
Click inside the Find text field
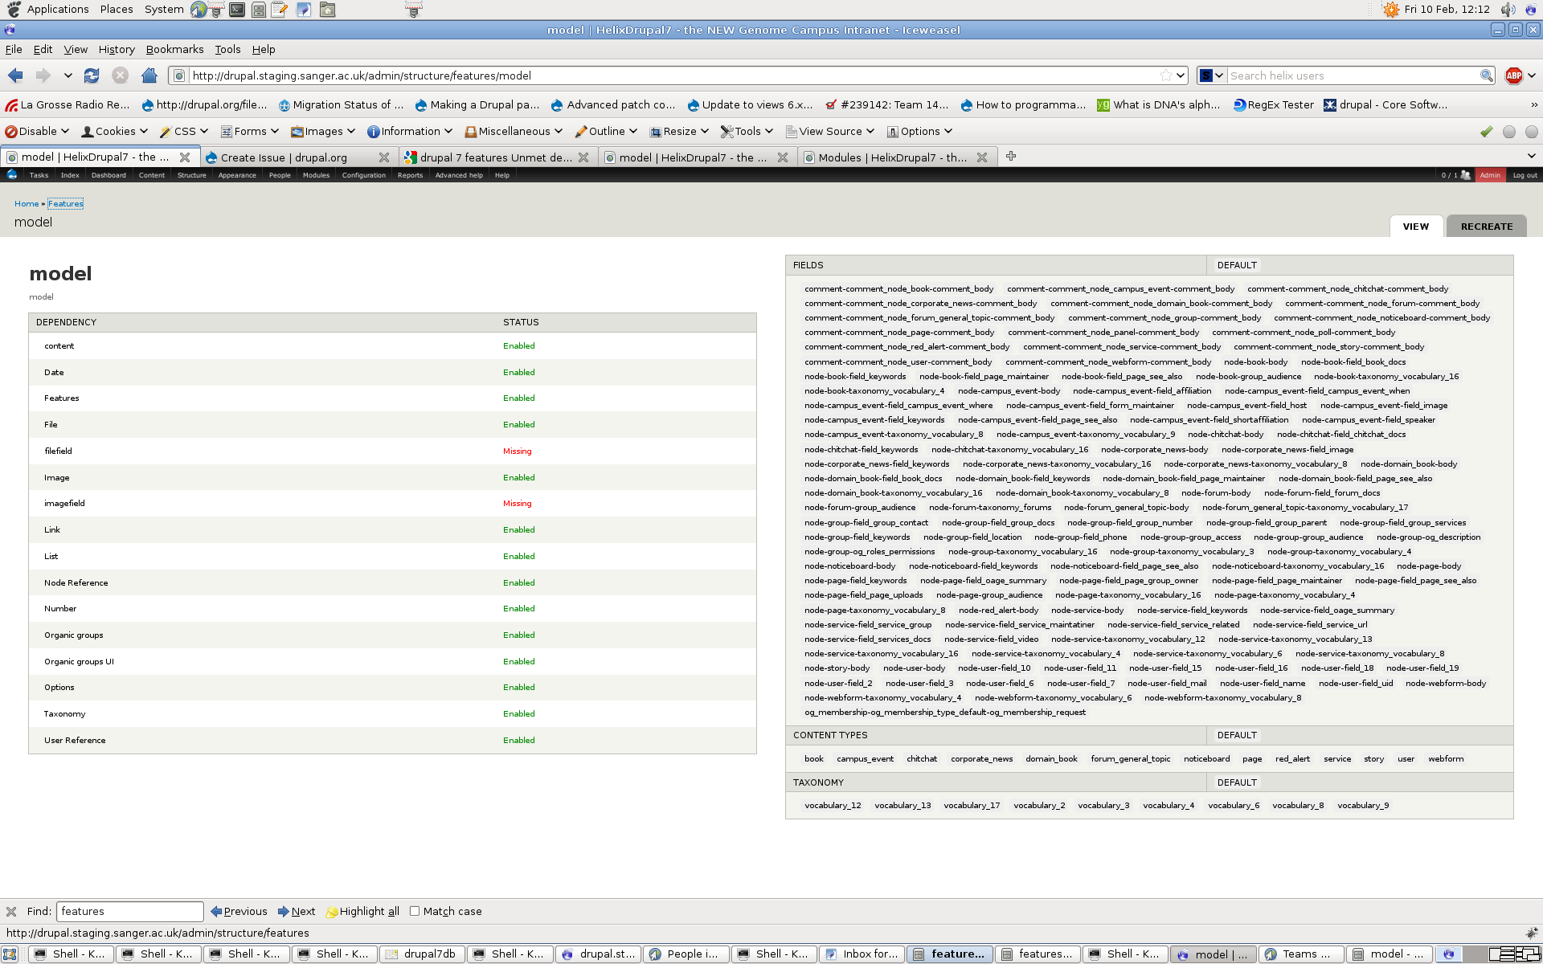click(x=129, y=911)
